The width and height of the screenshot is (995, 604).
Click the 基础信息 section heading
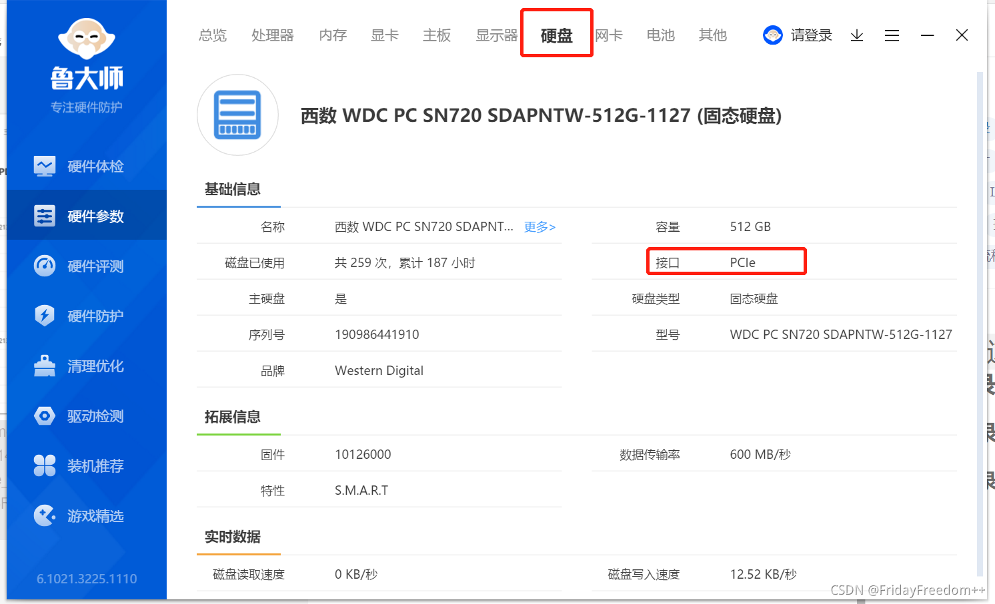[x=232, y=189]
